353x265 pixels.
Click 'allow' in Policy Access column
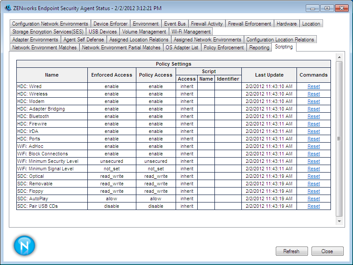tap(156, 199)
